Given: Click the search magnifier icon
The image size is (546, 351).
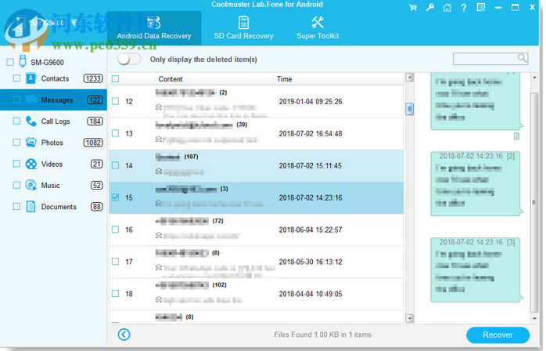Looking at the screenshot, I should [522, 58].
